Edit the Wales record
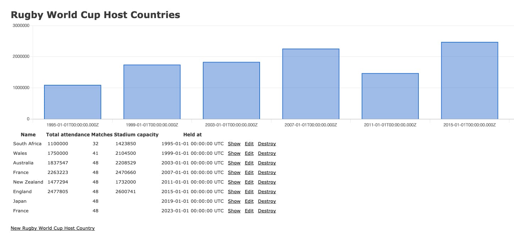This screenshot has width=514, height=240. [x=249, y=153]
